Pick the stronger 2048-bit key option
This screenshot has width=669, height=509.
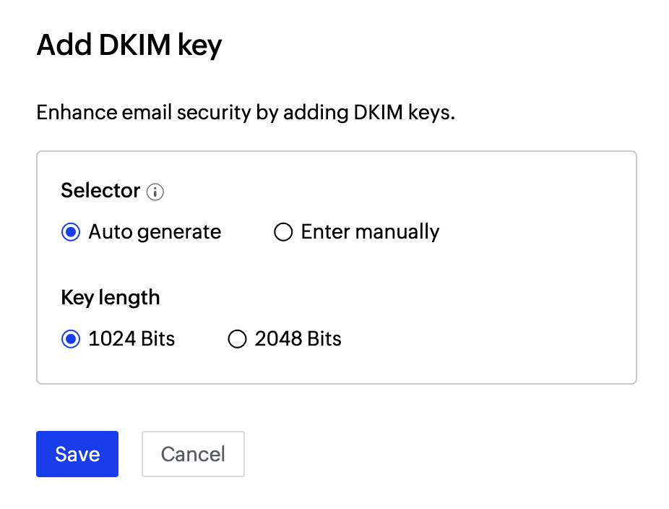[237, 339]
